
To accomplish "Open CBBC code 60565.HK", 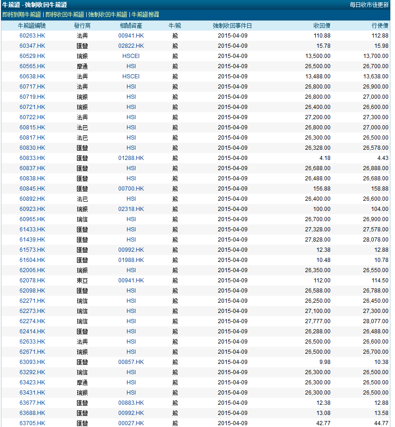I will pyautogui.click(x=32, y=66).
